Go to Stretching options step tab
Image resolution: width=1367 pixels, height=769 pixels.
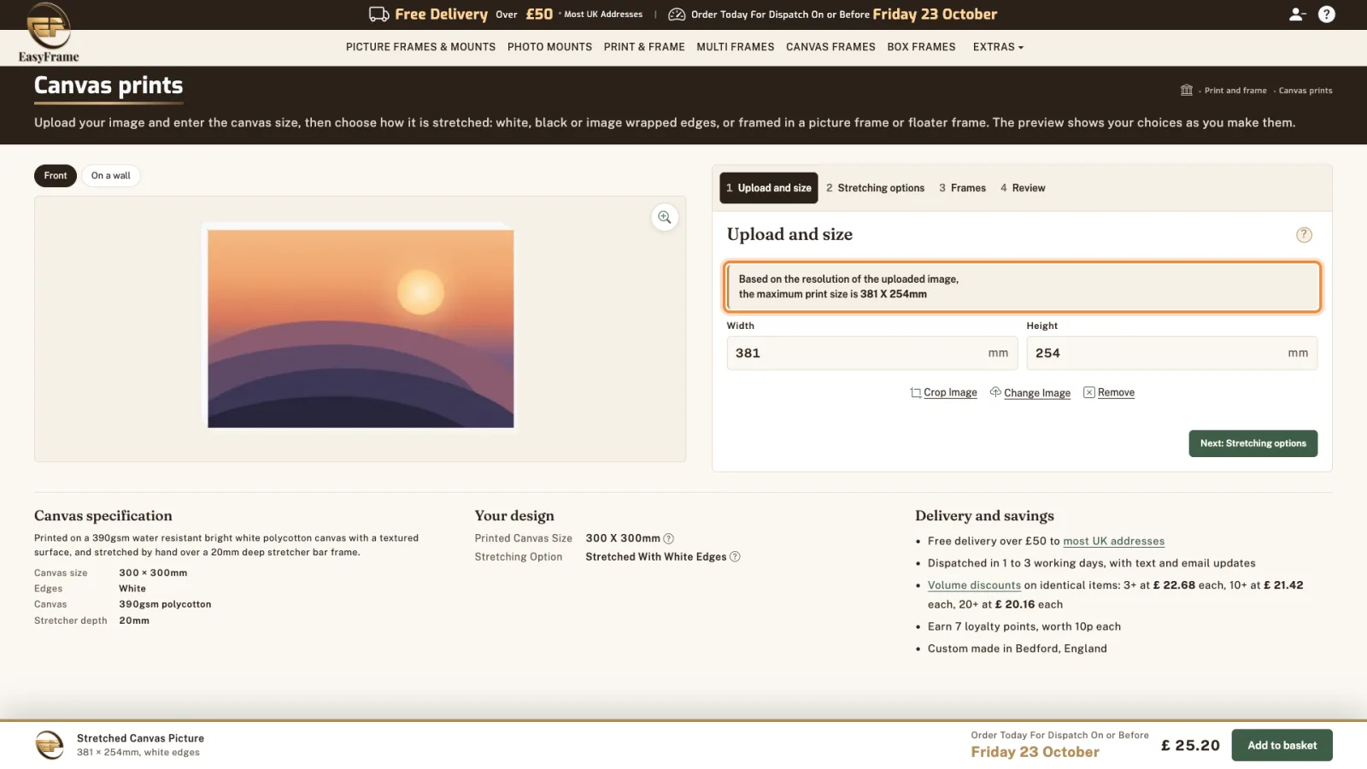click(x=875, y=188)
